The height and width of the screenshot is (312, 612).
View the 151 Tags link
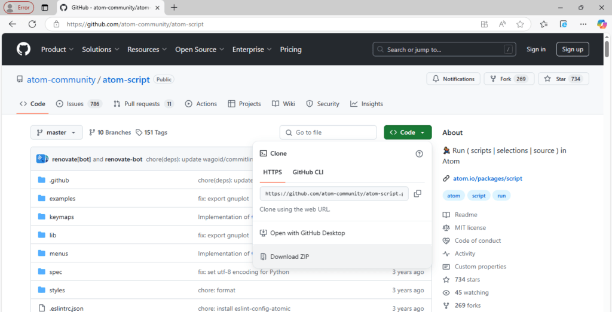tap(151, 132)
